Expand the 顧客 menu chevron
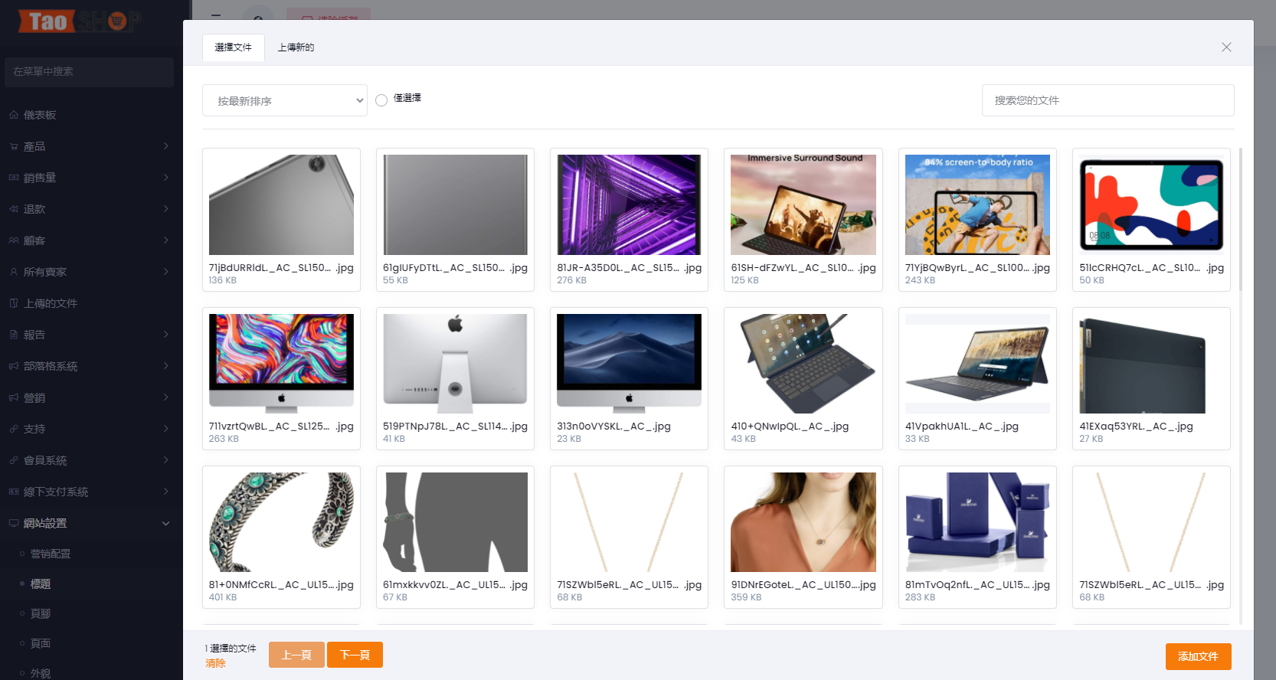This screenshot has height=680, width=1276. pyautogui.click(x=166, y=240)
